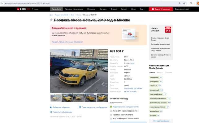Viewport: 199px width, 123px height.
Task: Click the browser address bar URL
Action: 27,3
